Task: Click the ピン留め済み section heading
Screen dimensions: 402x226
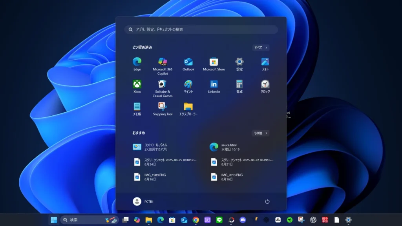Action: coord(142,47)
